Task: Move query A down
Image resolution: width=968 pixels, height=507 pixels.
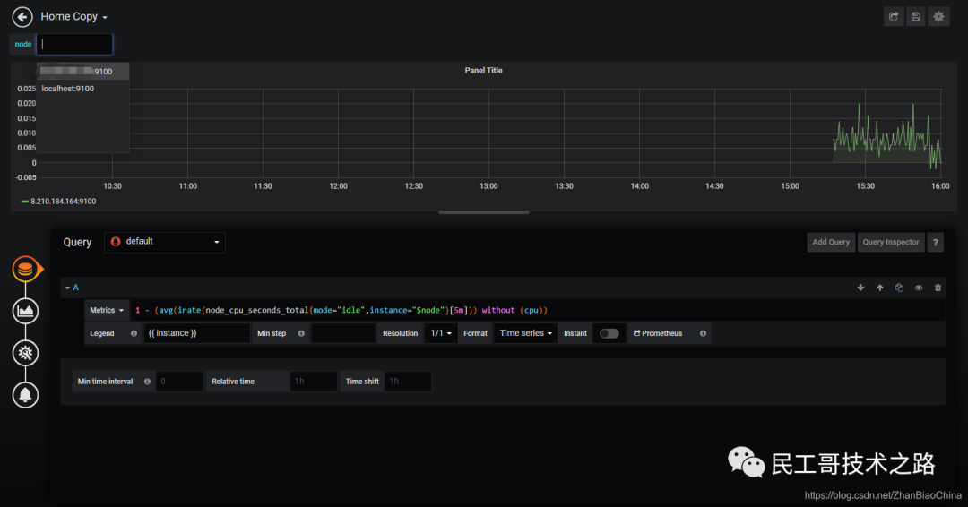Action: click(x=860, y=288)
